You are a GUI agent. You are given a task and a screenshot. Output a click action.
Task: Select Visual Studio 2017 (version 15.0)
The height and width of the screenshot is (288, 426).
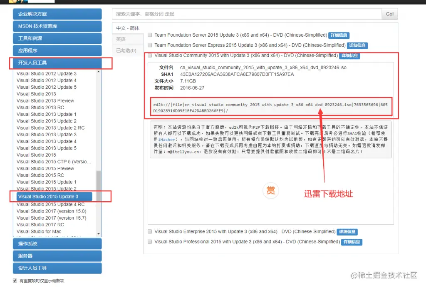[51, 211]
